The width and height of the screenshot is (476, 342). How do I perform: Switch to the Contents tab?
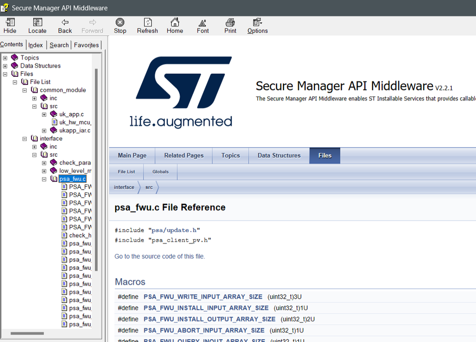[x=12, y=44]
